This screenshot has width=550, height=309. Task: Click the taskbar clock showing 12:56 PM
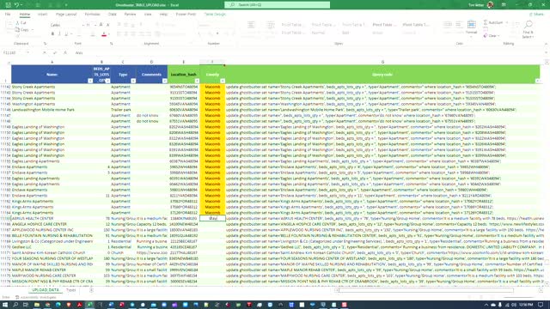[x=526, y=305]
